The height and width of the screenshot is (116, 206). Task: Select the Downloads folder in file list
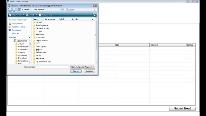pos(39,37)
